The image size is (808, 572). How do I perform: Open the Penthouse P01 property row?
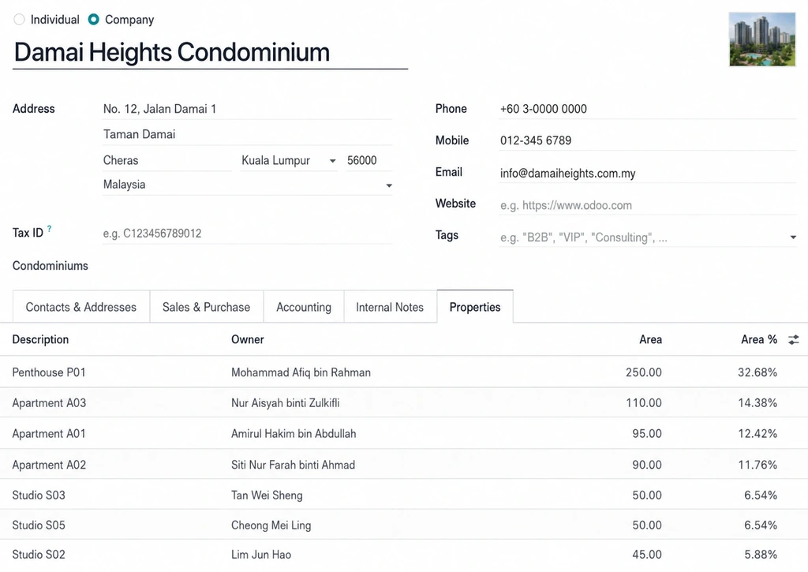click(x=404, y=372)
